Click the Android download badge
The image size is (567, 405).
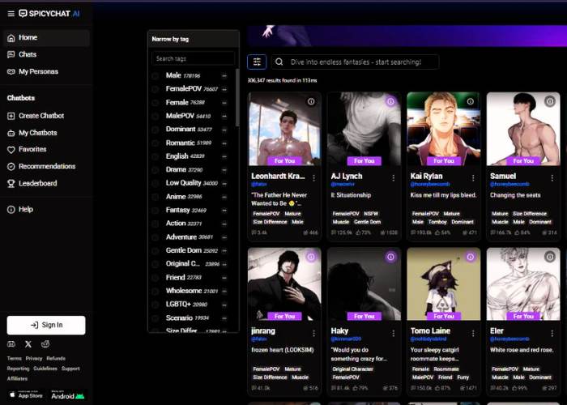coord(67,395)
